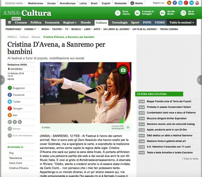The height and width of the screenshot is (177, 202).
Task: Open the MUSICA submenu item
Action: tap(76, 29)
